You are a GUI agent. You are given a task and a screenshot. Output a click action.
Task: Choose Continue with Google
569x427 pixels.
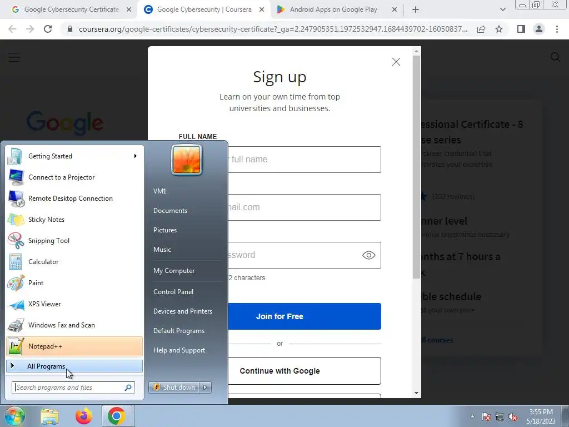(x=279, y=371)
